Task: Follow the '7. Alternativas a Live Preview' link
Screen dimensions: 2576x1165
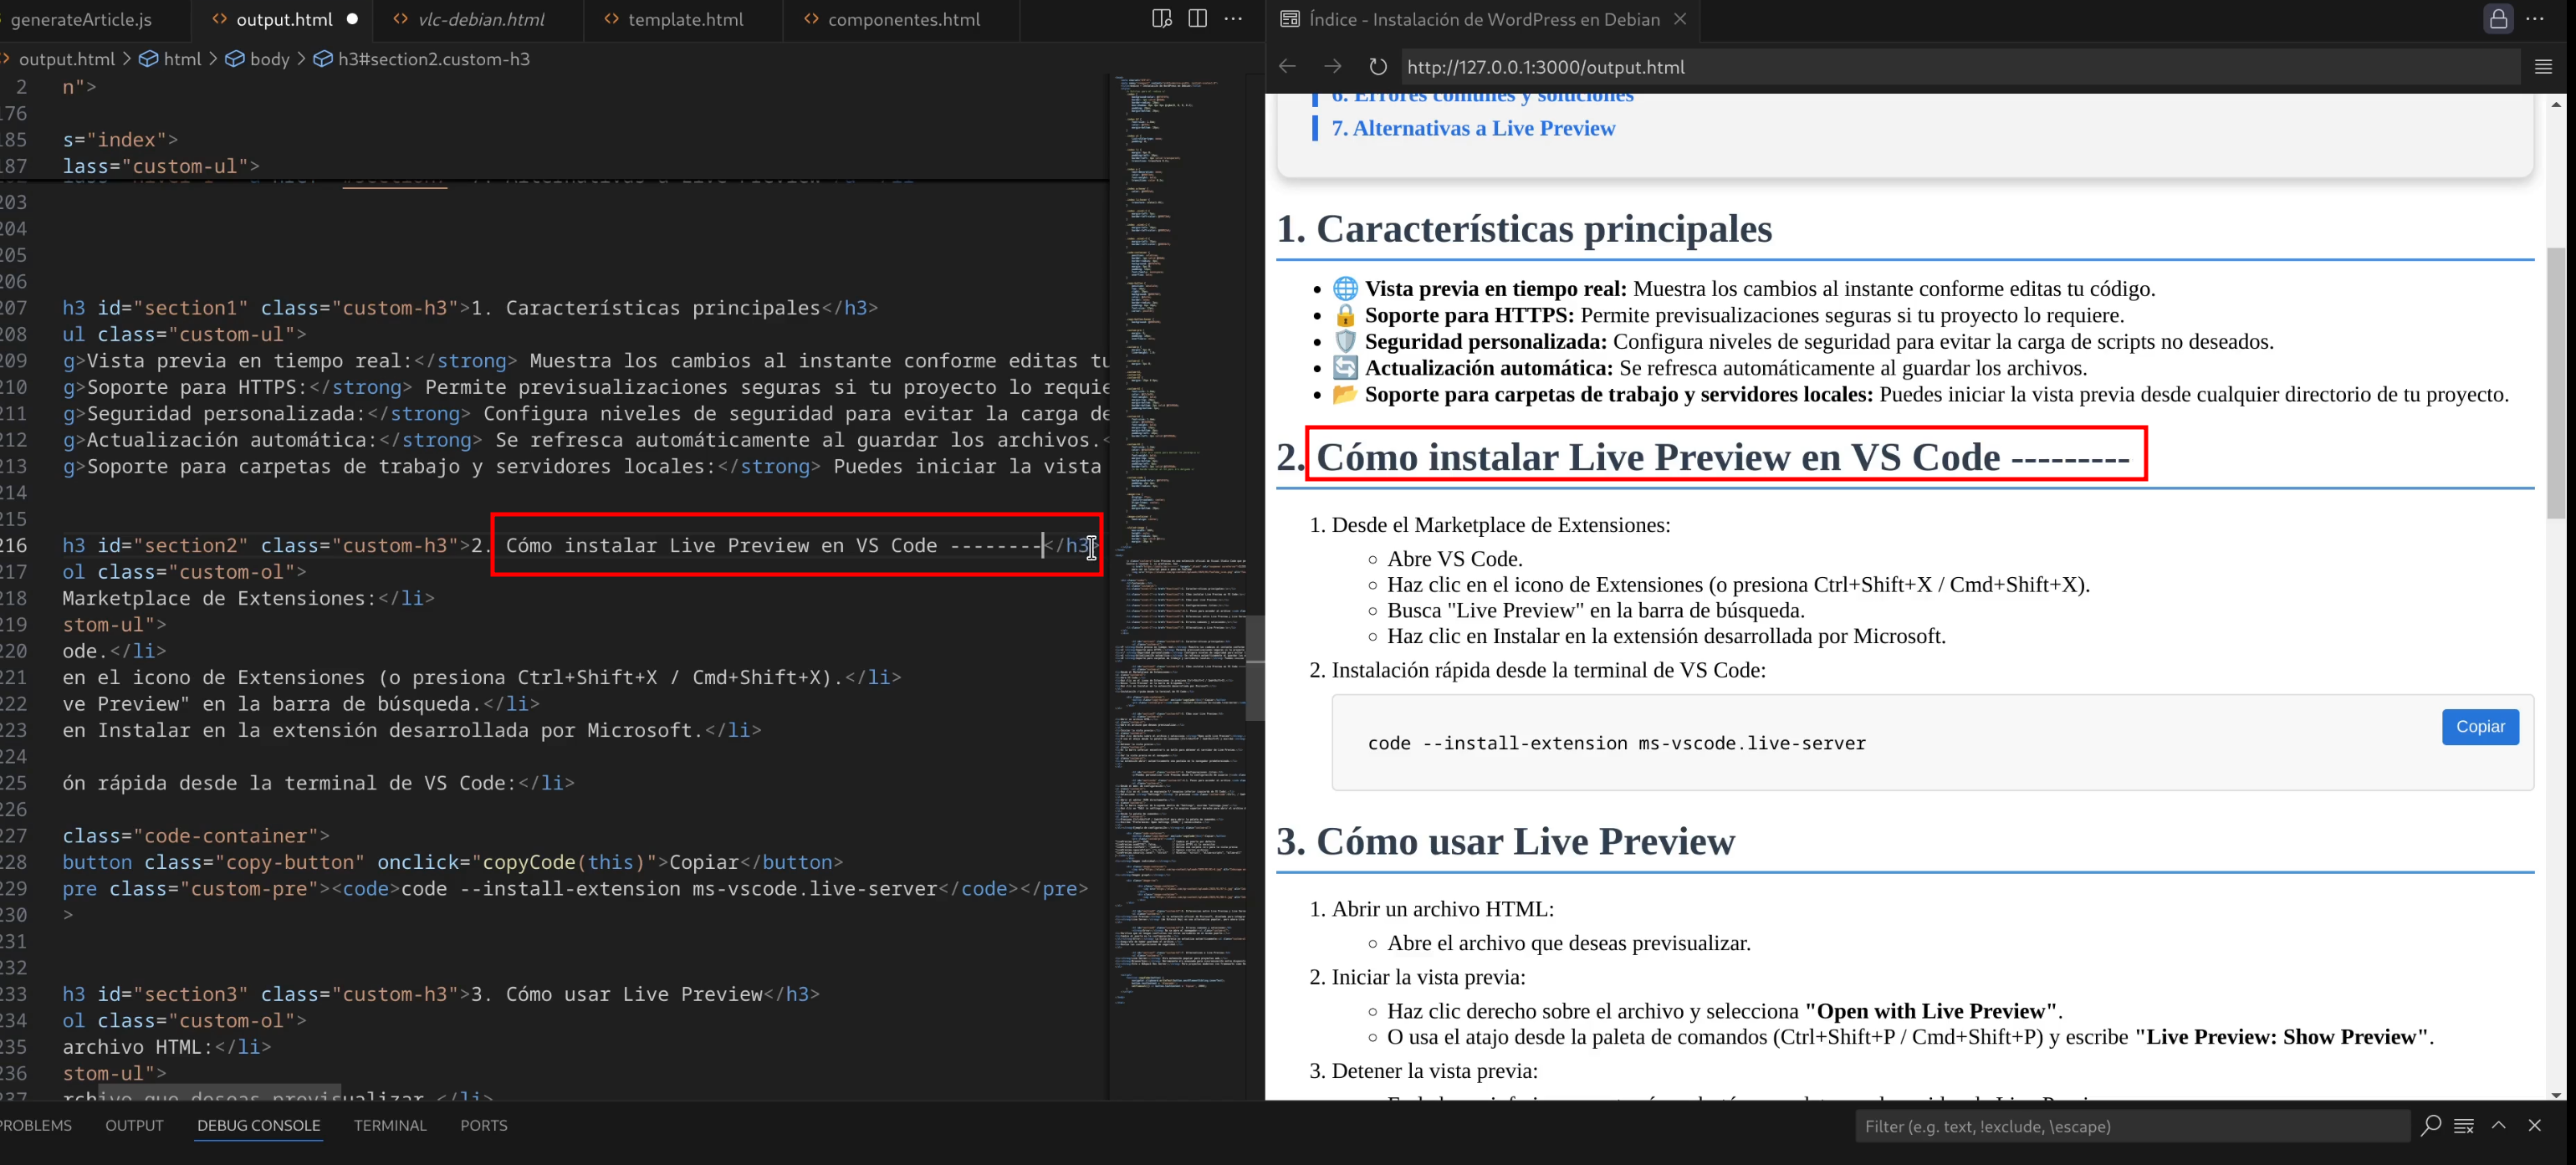Action: pos(1472,128)
